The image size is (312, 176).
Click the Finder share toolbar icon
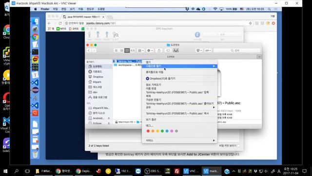pyautogui.click(x=159, y=50)
